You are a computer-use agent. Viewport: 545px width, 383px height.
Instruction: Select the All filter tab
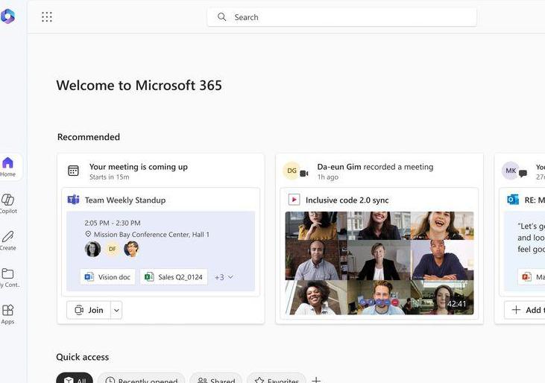point(75,379)
